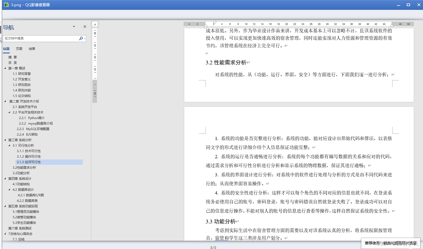Select 2.2.2 mysql数据库介绍 in the outline
Image resolution: width=423 pixels, height=249 pixels.
(x=36, y=124)
